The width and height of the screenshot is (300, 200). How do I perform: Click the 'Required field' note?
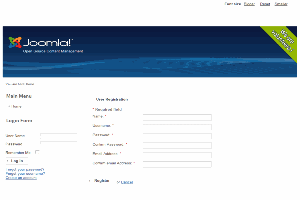pos(108,109)
